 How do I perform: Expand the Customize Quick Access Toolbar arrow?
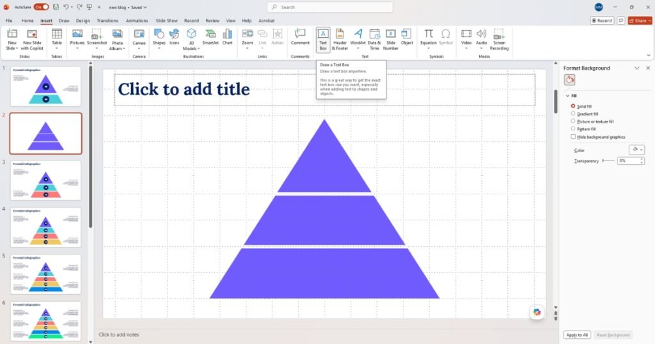(x=99, y=7)
